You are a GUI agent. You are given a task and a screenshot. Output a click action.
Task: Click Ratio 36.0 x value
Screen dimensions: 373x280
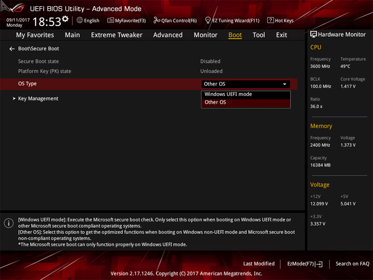coord(316,106)
